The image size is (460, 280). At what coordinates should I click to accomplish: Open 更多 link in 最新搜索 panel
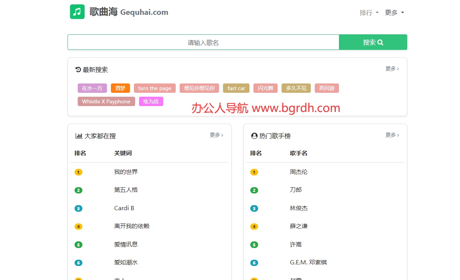click(x=392, y=69)
